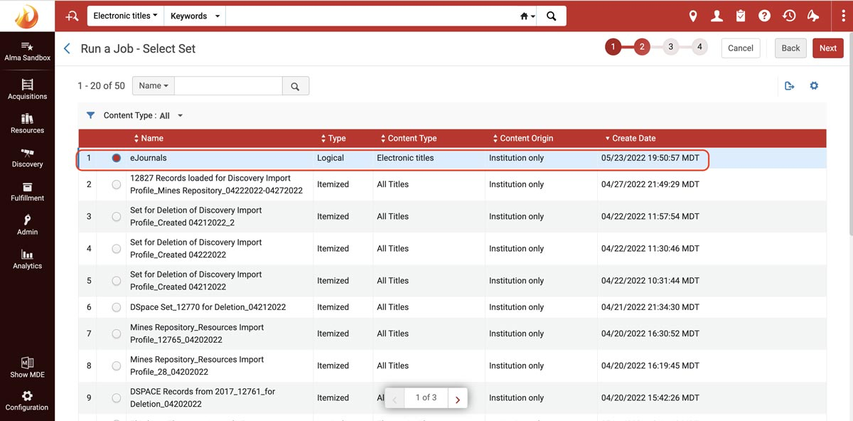Open table settings gear icon
Viewport: 853px width, 421px height.
[814, 86]
